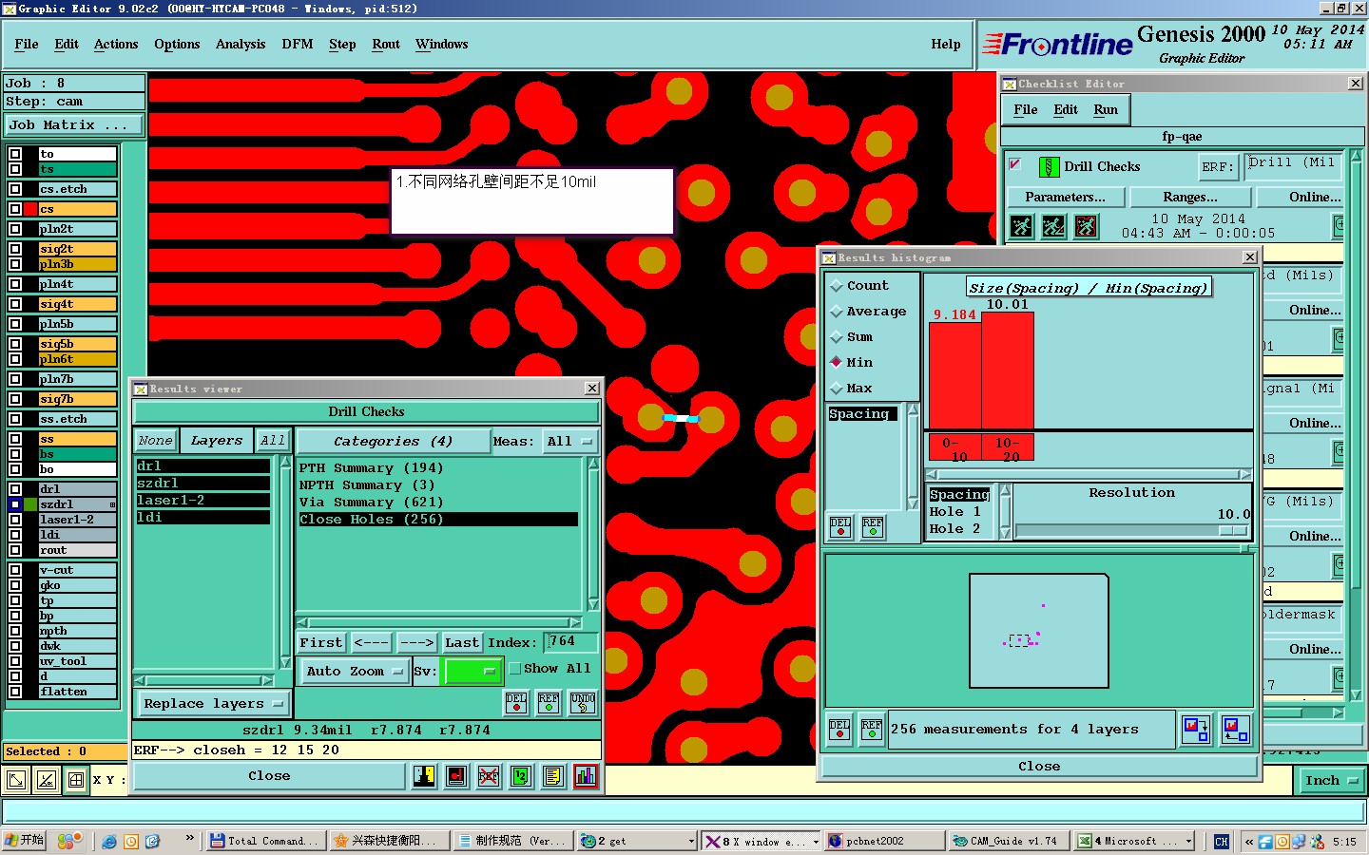The image size is (1369, 855).
Task: Open the Categories (4) selector
Action: 392,442
